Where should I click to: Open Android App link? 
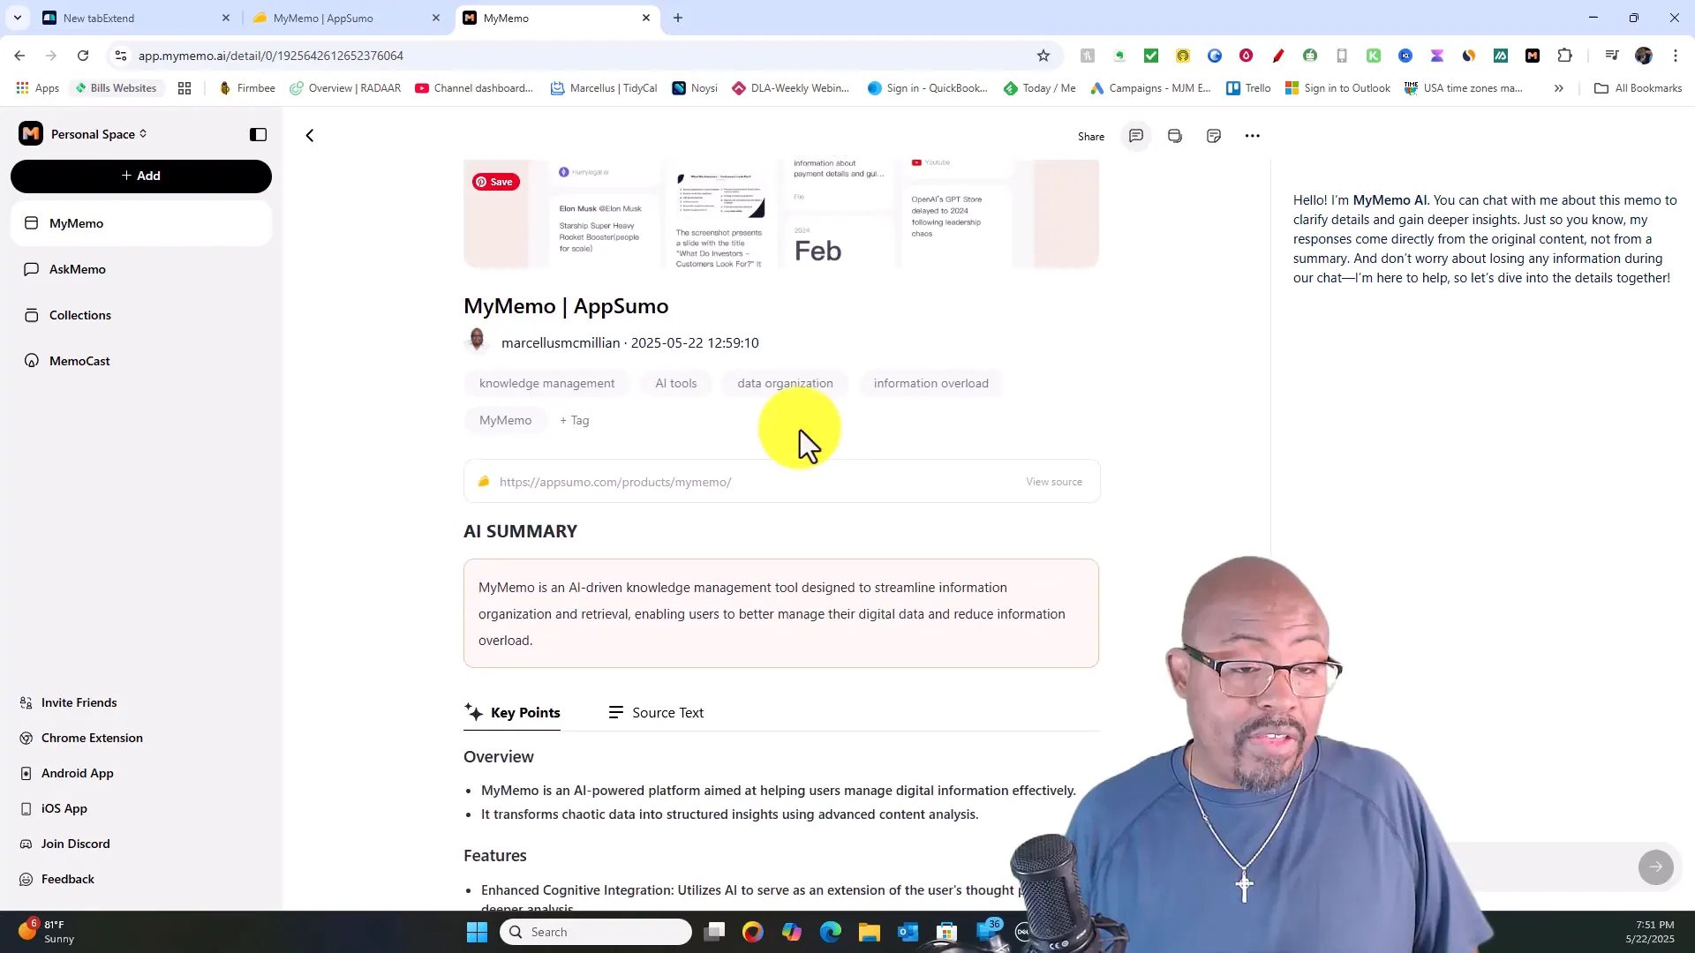(67, 773)
